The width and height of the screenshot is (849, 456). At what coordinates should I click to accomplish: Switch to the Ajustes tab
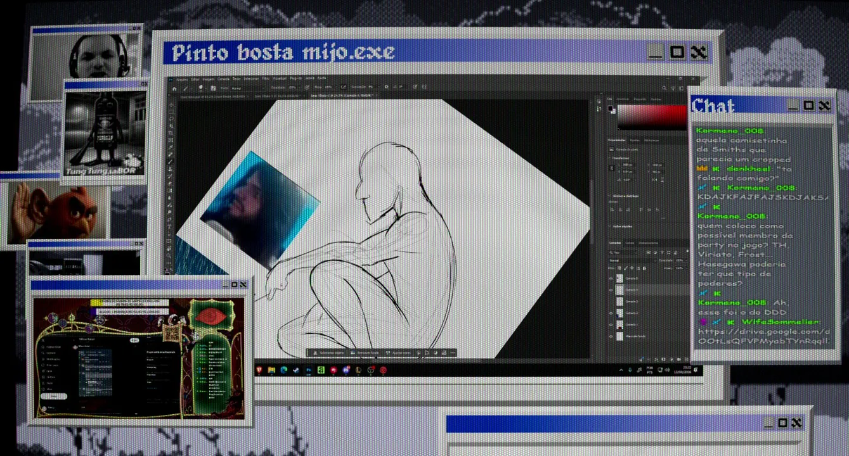tap(636, 139)
